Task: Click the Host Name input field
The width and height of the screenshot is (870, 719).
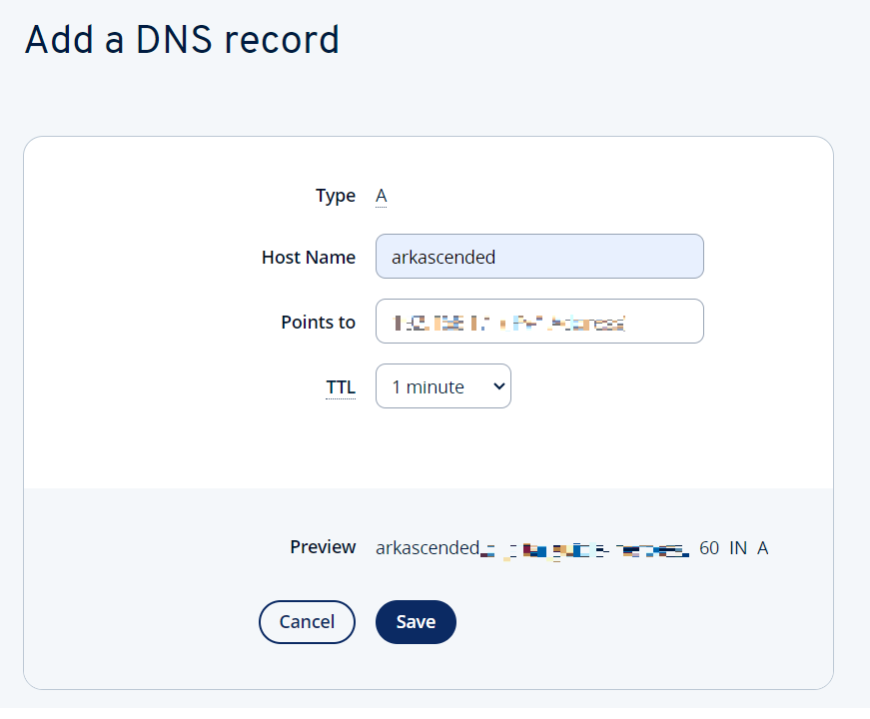Action: click(539, 257)
